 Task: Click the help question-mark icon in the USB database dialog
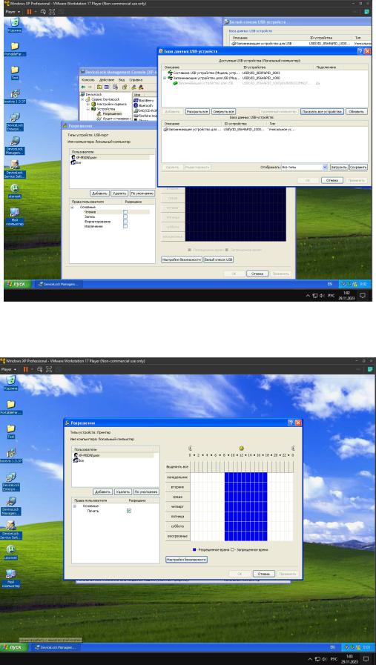point(360,51)
